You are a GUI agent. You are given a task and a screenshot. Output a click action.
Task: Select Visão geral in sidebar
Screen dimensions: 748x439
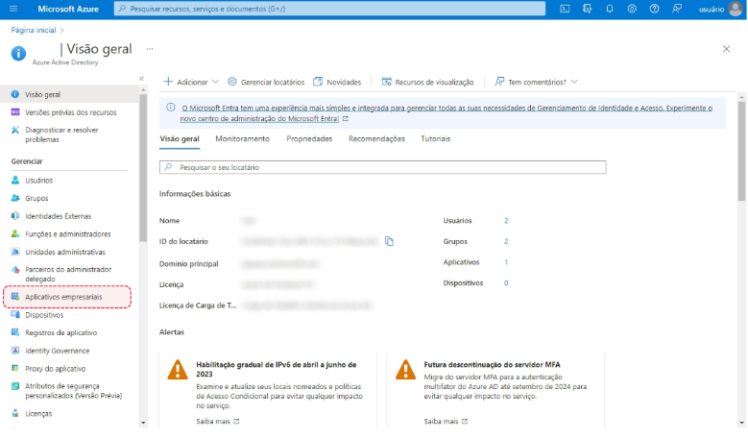70,94
